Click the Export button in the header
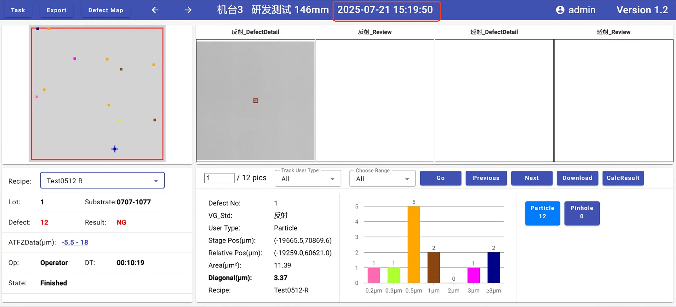The width and height of the screenshot is (676, 307). click(57, 10)
